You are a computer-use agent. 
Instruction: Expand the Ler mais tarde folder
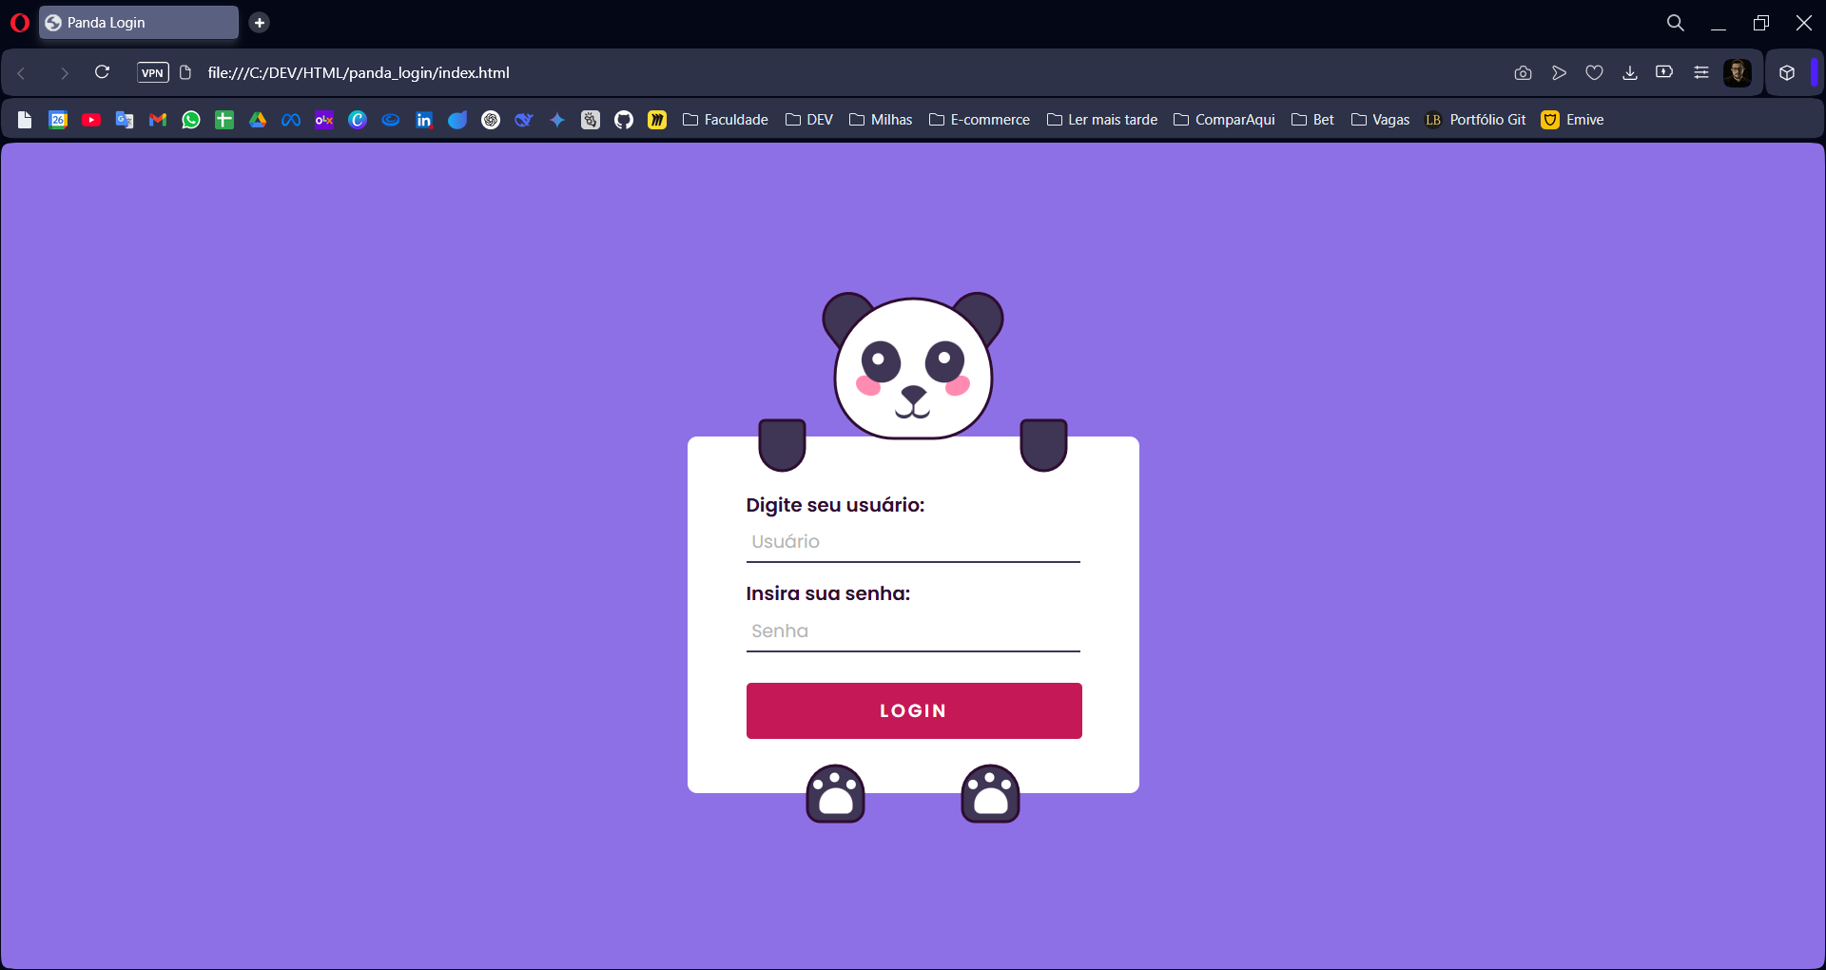tap(1102, 120)
